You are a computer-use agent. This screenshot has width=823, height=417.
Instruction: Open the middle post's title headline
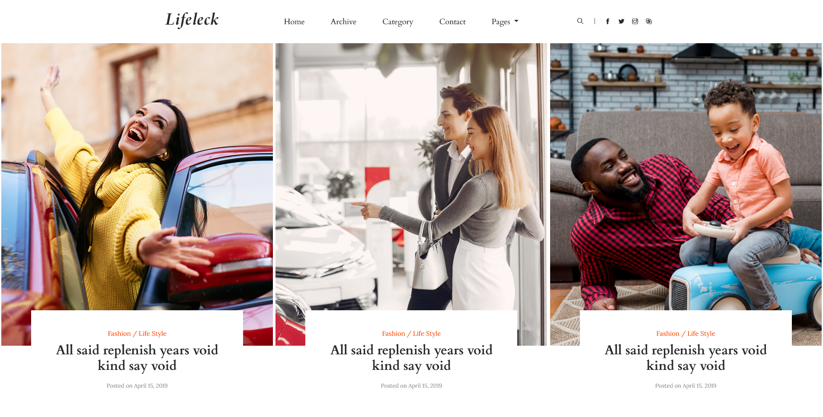[x=411, y=358]
